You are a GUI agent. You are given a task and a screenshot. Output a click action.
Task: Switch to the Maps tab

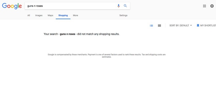coord(50,16)
